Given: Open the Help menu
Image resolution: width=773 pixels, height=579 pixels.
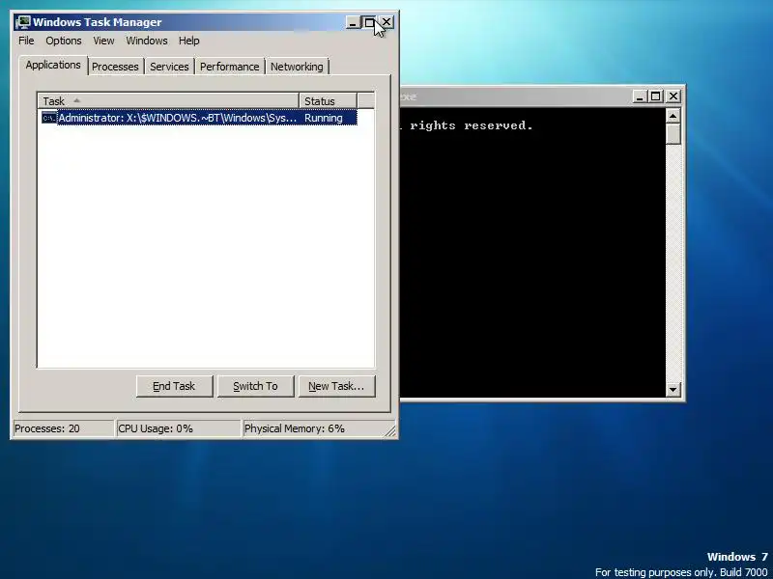Looking at the screenshot, I should pyautogui.click(x=188, y=41).
